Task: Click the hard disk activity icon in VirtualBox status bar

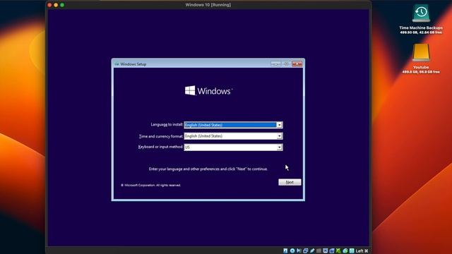Action: click(285, 251)
